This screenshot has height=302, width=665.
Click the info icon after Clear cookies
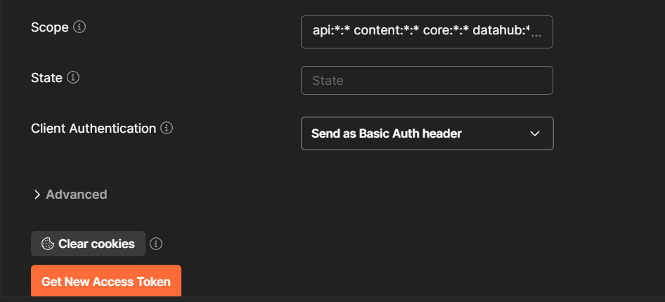[x=157, y=244]
